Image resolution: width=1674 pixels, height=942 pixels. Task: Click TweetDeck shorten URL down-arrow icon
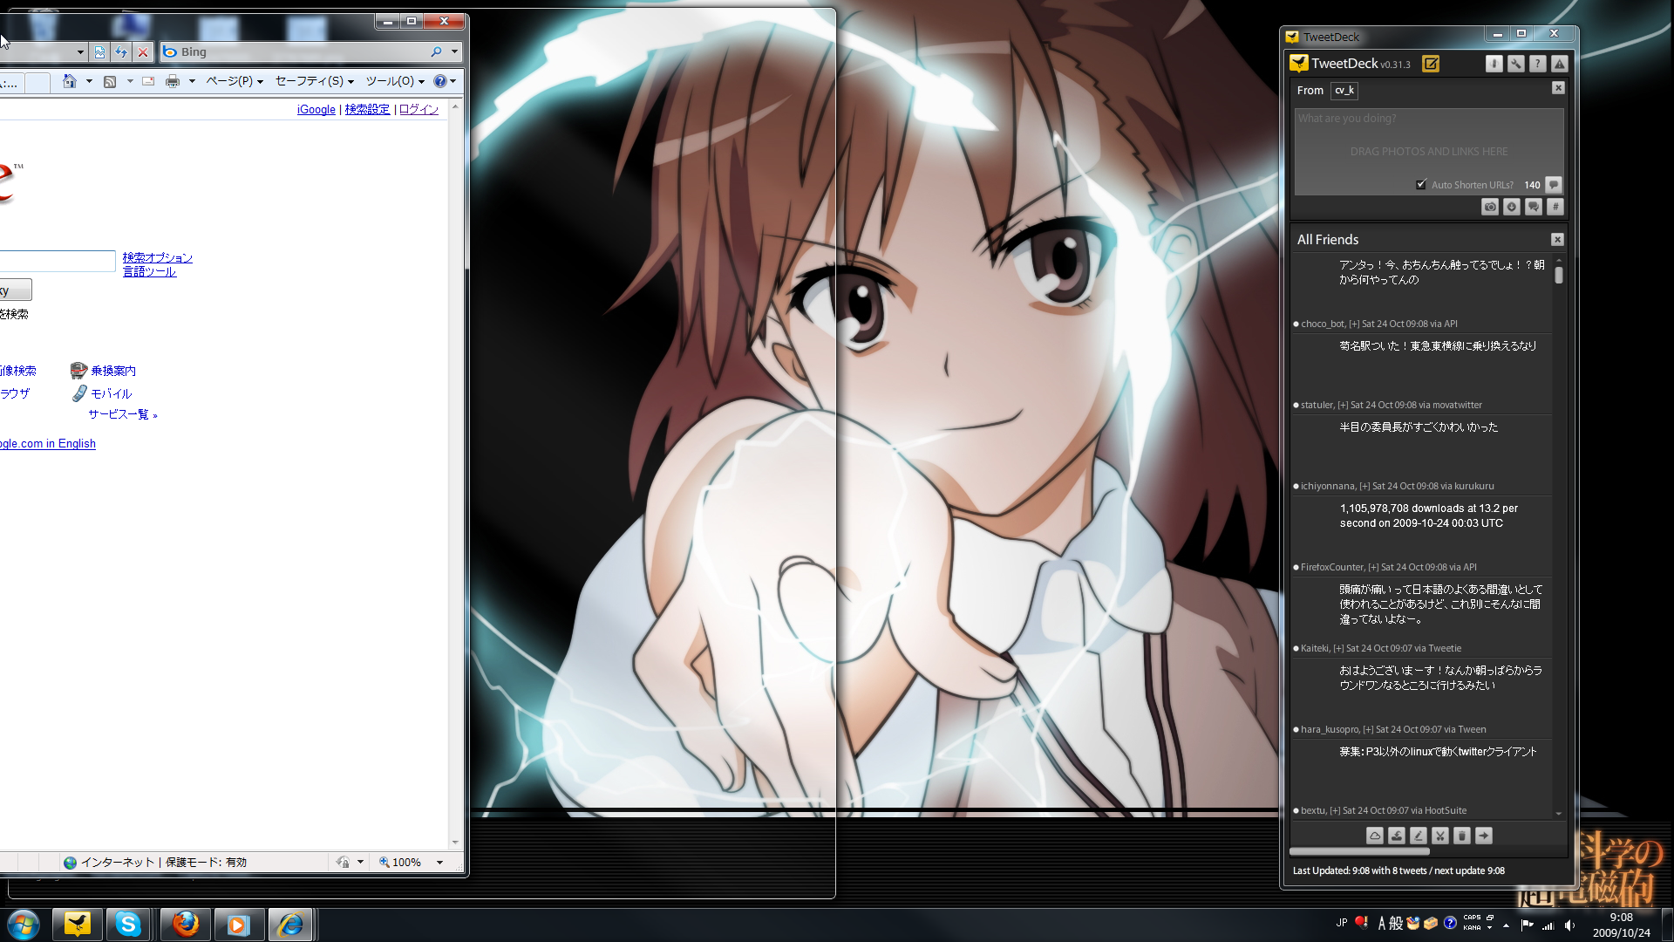pos(1512,207)
